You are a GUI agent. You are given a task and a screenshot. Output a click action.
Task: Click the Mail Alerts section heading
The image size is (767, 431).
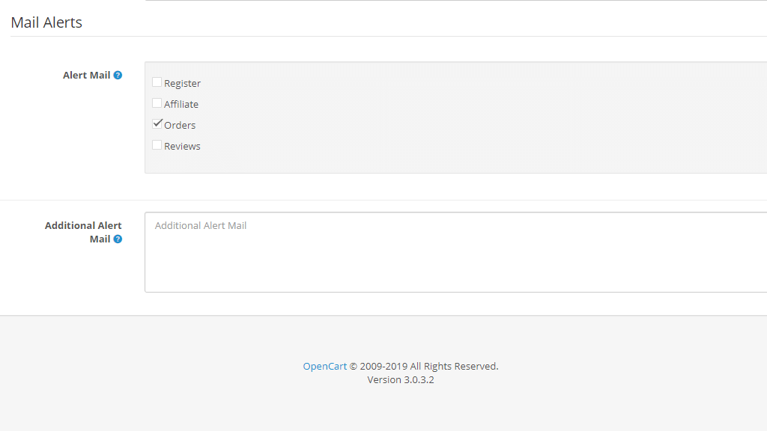pyautogui.click(x=46, y=22)
